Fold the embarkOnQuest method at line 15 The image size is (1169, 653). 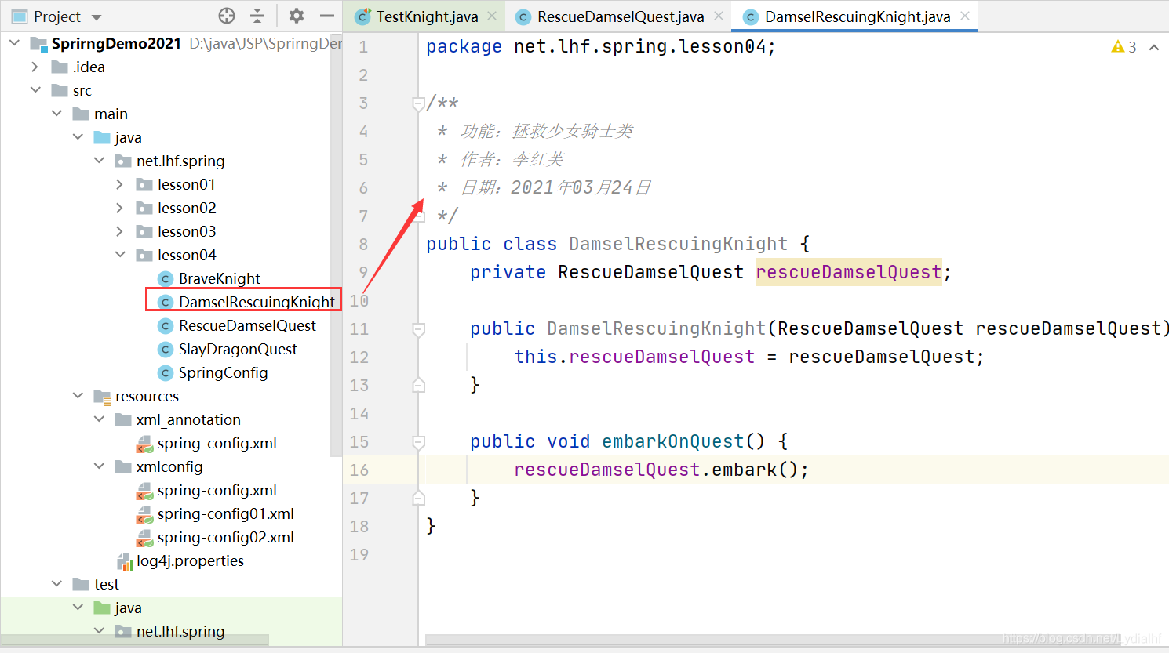[418, 442]
